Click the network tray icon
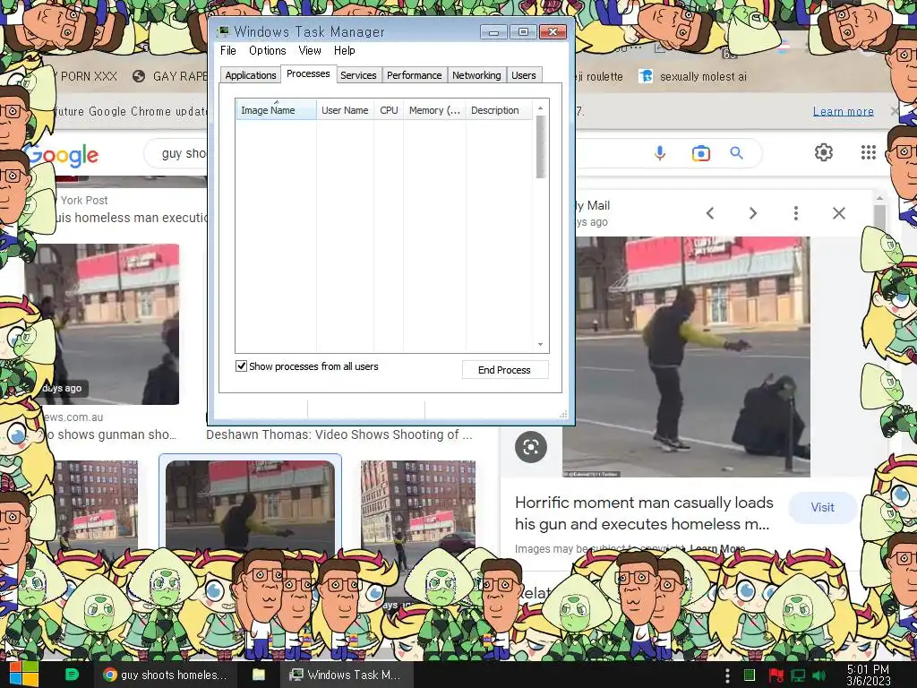This screenshot has width=917, height=688. (798, 675)
